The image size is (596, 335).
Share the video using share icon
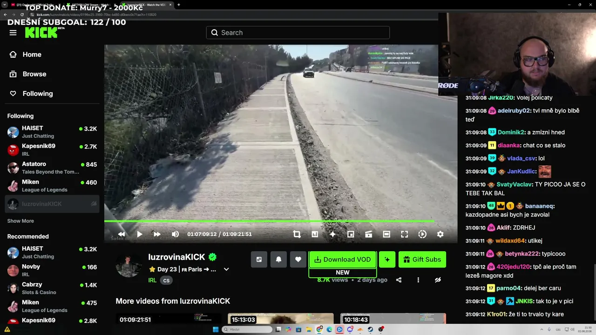[x=399, y=280]
